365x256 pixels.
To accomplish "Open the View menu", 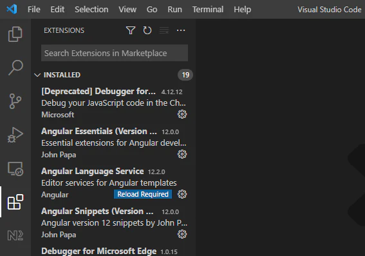I will tap(127, 10).
